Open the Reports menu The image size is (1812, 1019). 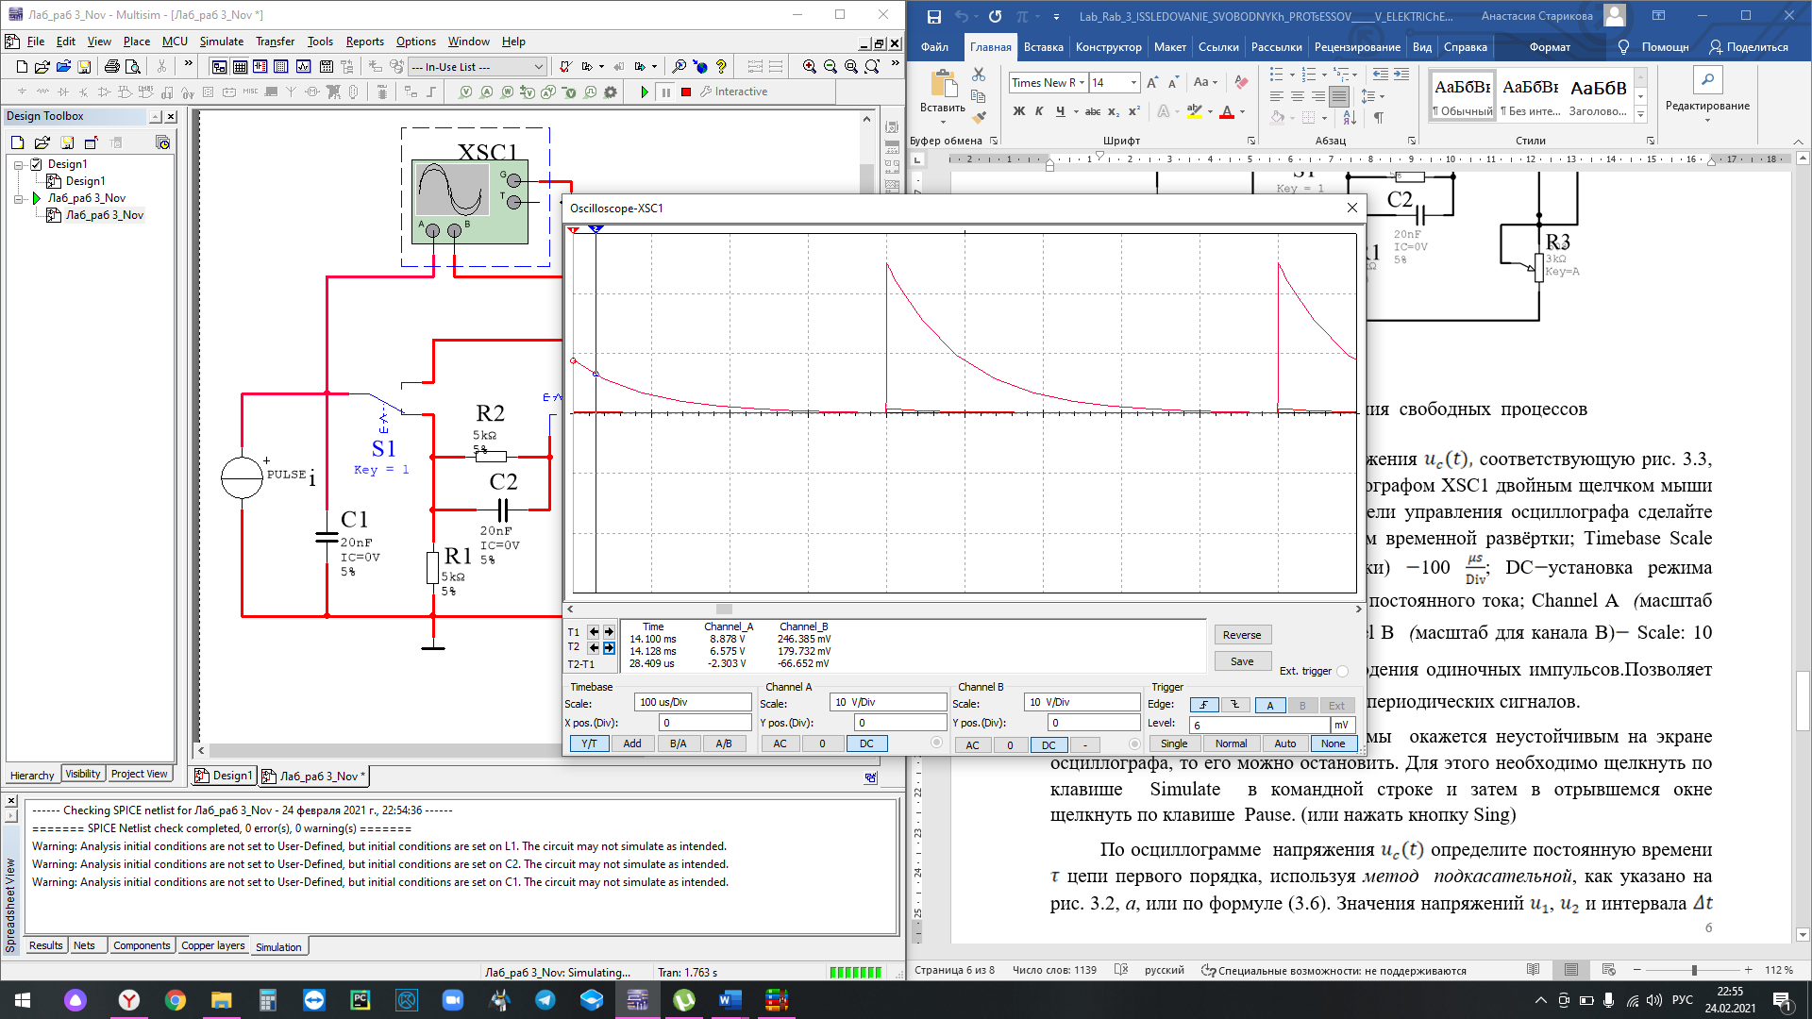pos(364,42)
